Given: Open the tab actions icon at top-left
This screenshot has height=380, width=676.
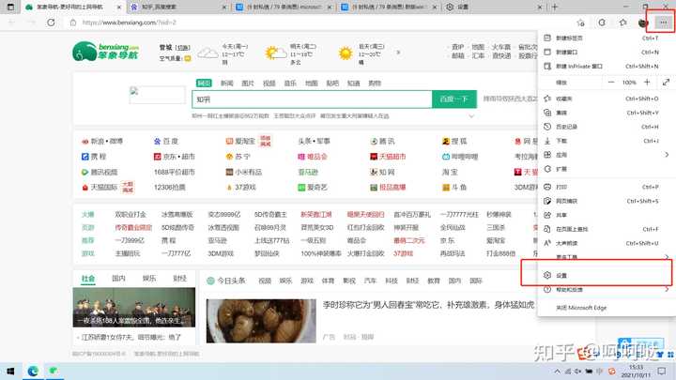Looking at the screenshot, I should [10, 7].
